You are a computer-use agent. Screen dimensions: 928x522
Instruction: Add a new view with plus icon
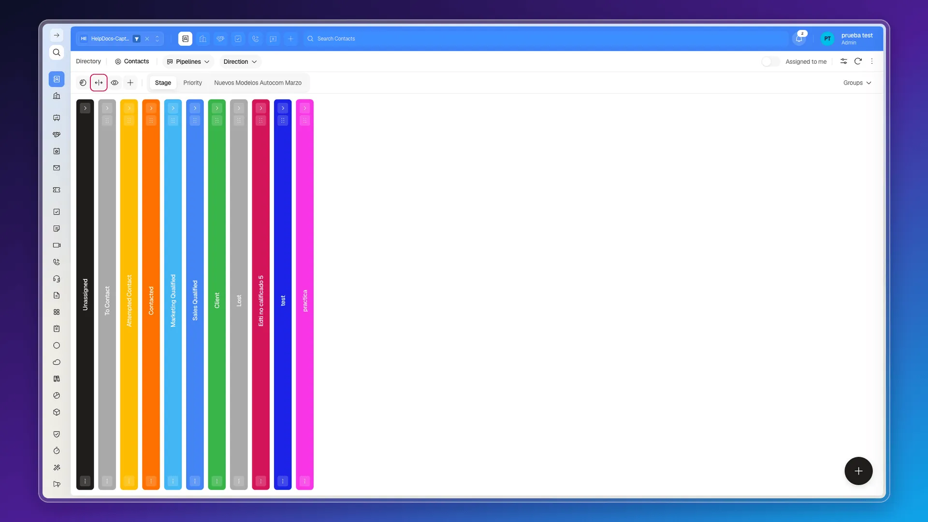click(x=130, y=83)
